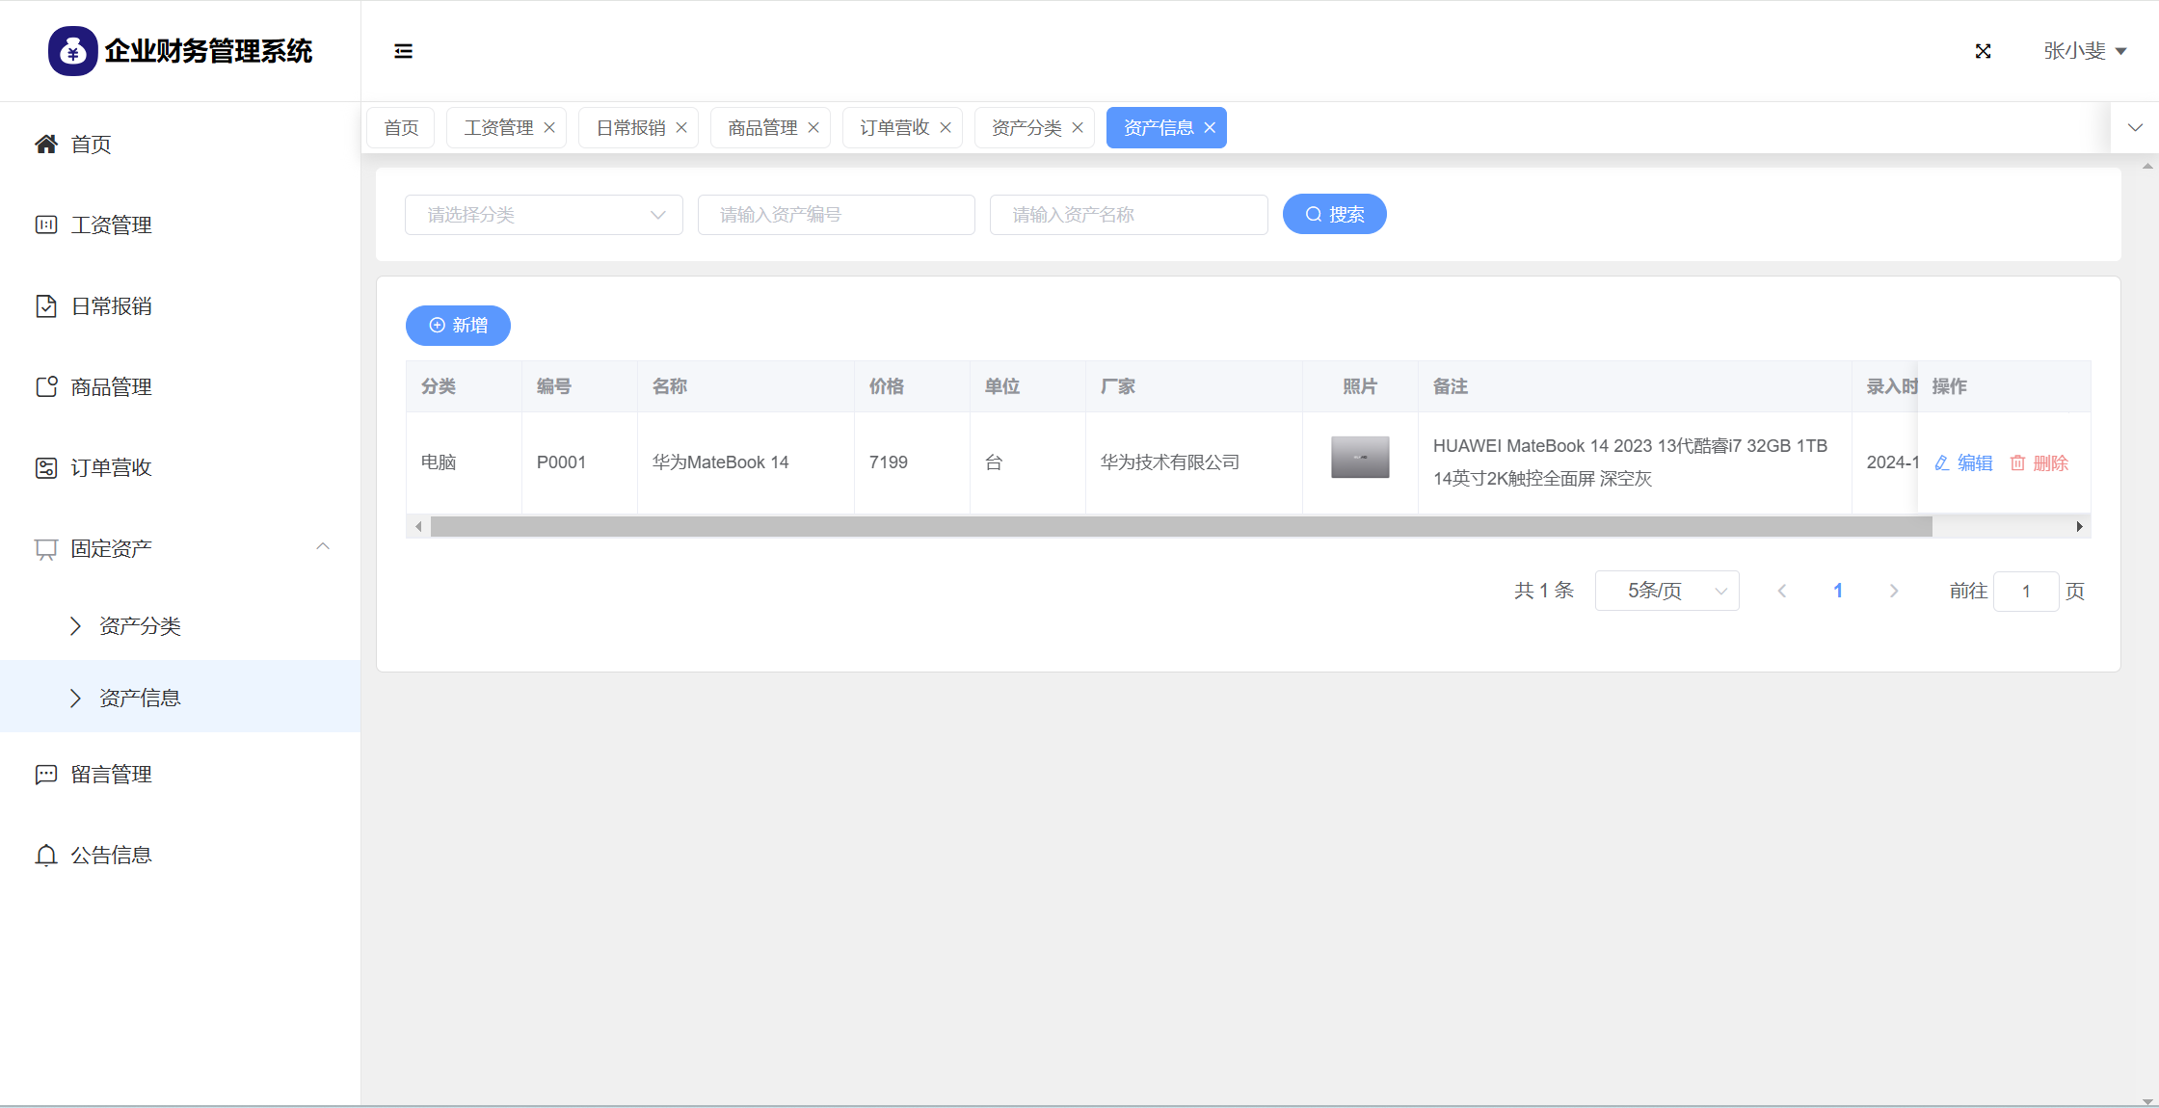Screen dimensions: 2159x1108
Task: Select 资产分类 in the sidebar submenu
Action: click(140, 626)
